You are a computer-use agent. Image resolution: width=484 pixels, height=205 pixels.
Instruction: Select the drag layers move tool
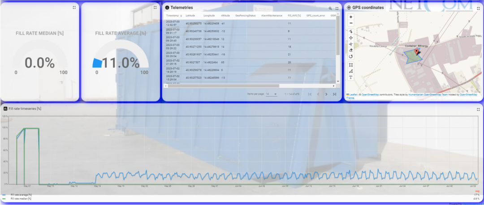[x=350, y=38]
